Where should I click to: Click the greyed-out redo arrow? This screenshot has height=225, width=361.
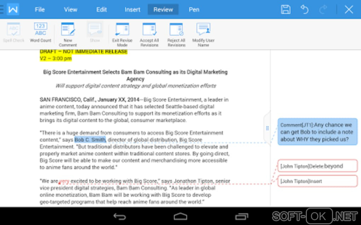(323, 10)
